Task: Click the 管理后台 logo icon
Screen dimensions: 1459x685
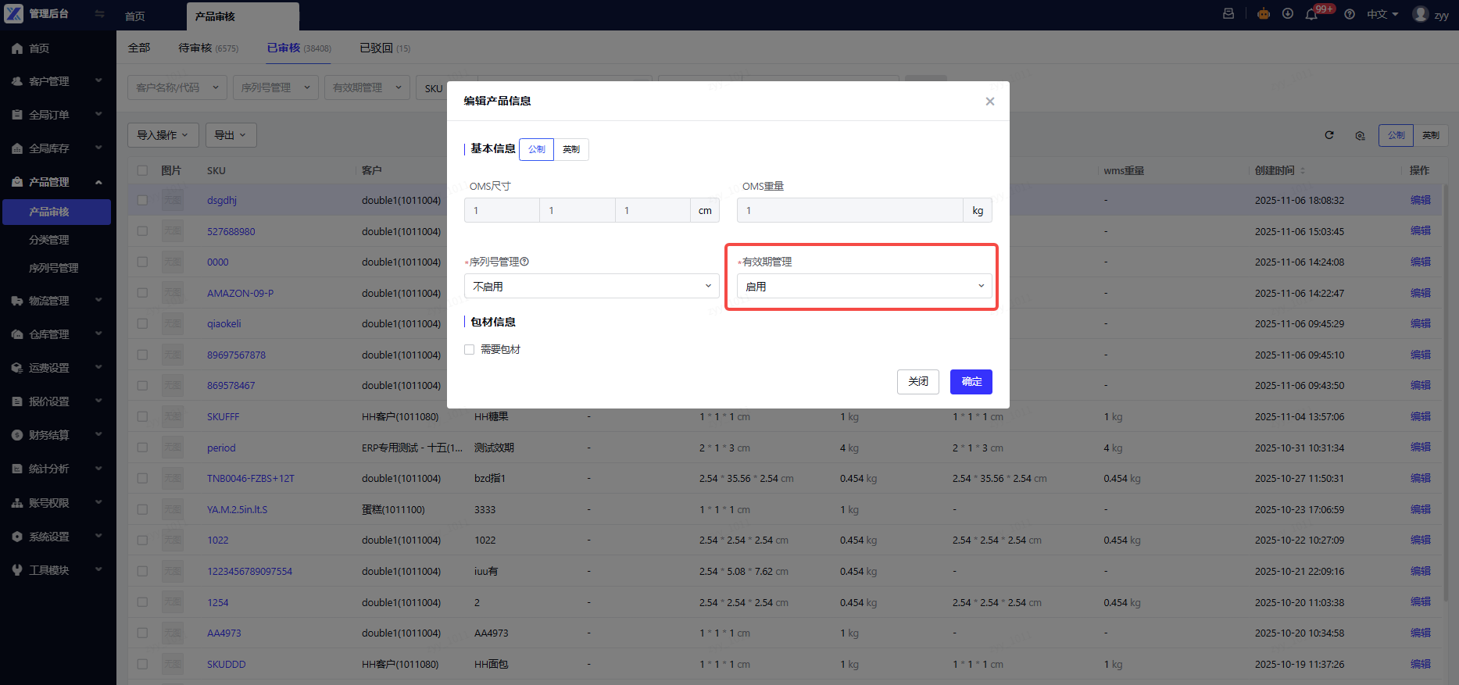Action: click(x=14, y=14)
